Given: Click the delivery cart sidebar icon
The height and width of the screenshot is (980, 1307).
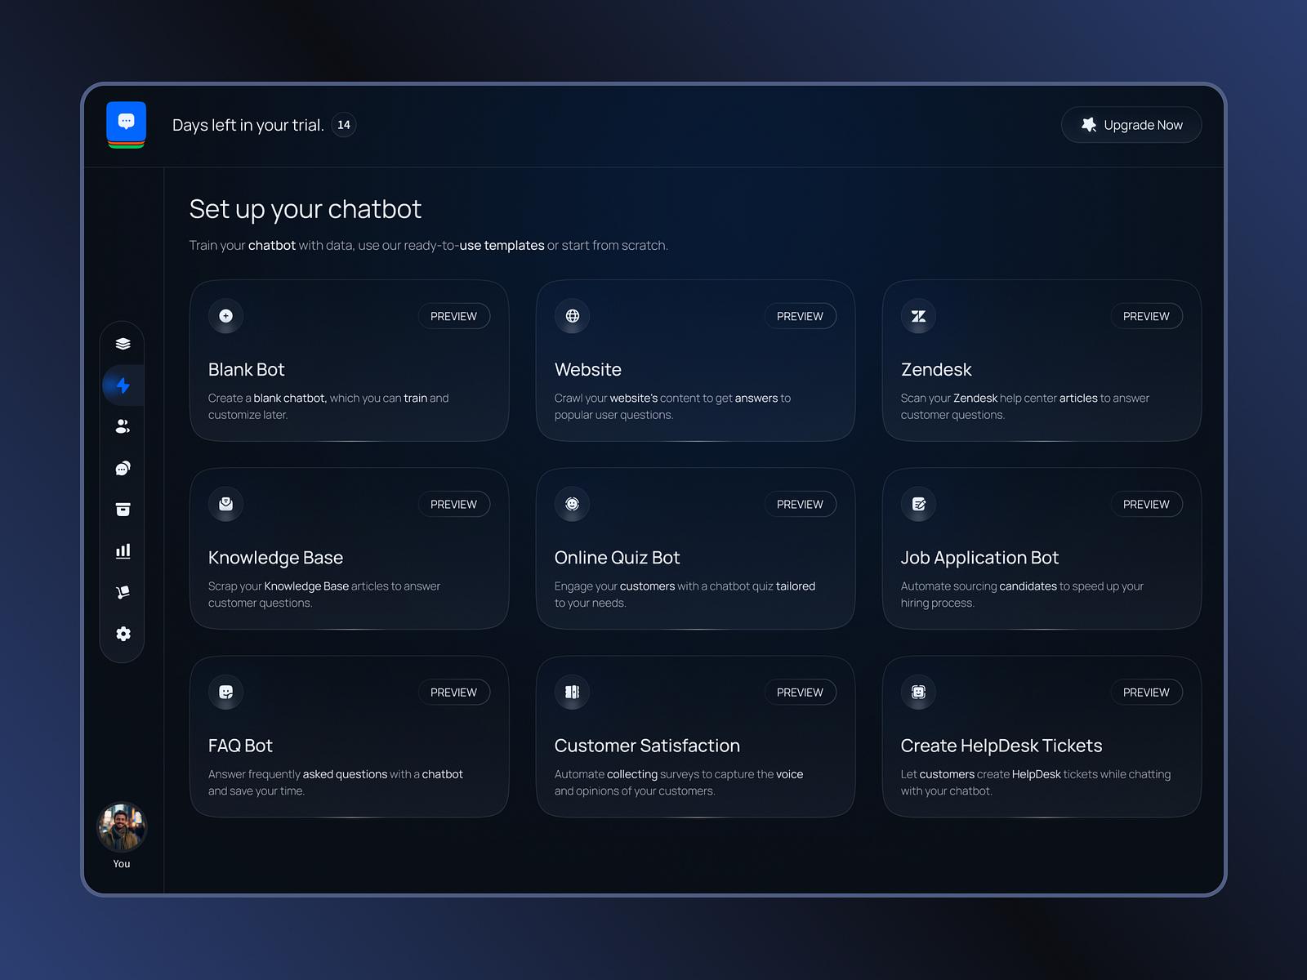Looking at the screenshot, I should point(123,592).
